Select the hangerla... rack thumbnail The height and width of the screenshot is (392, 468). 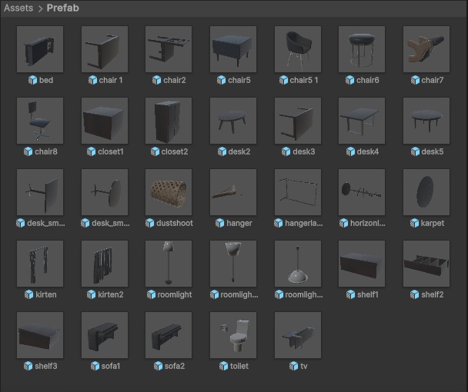(x=298, y=192)
